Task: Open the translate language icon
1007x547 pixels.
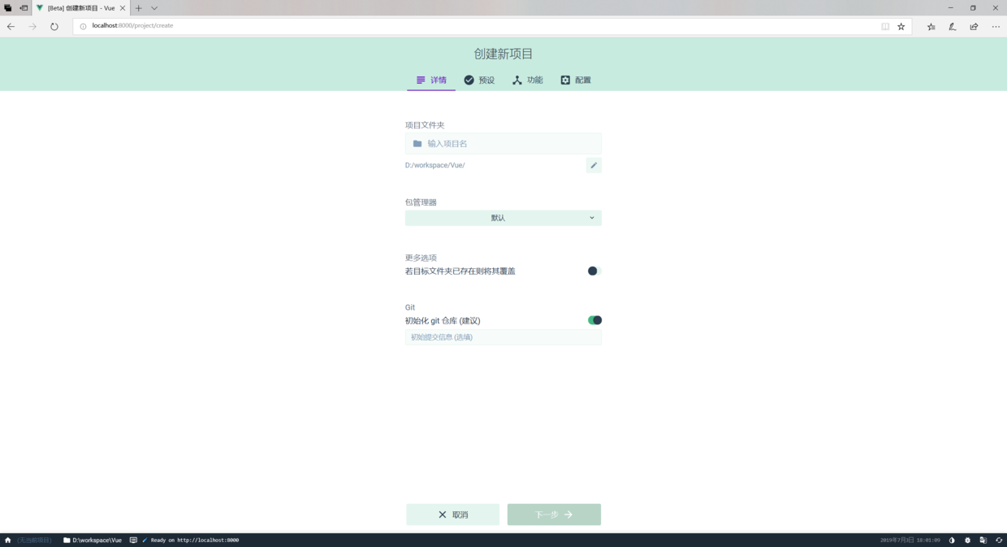Action: point(983,540)
